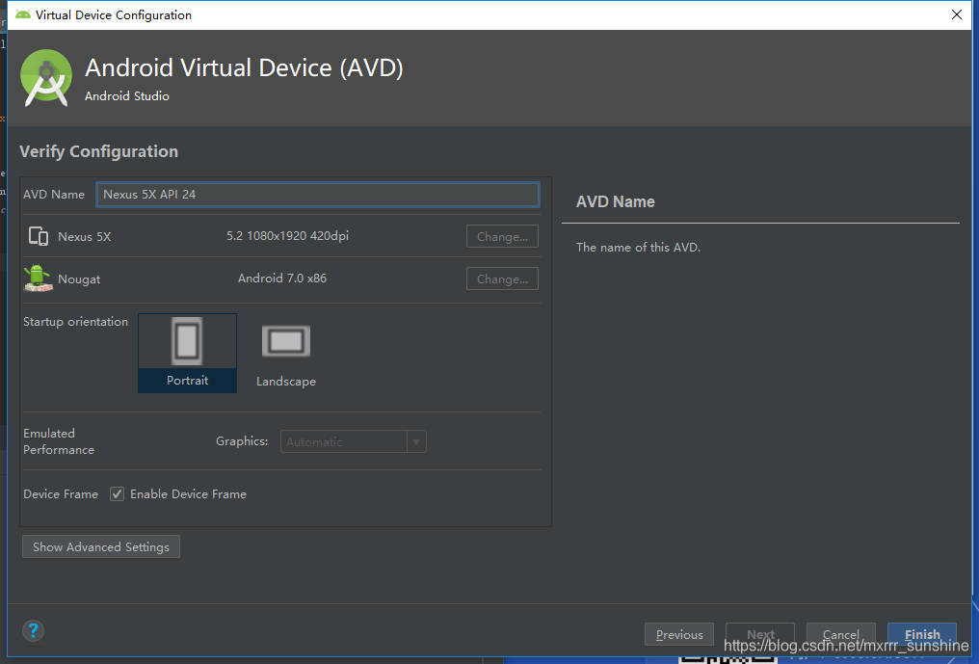
Task: Click 'The name of this AVD.' text
Action: (x=638, y=248)
